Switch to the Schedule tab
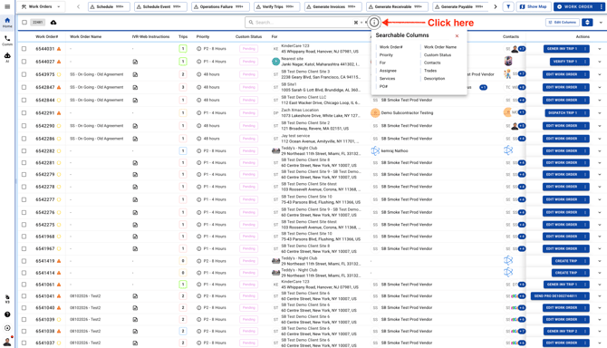 [x=109, y=6]
